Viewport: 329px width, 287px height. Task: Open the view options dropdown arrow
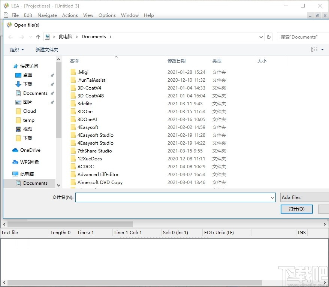[x=323, y=49]
